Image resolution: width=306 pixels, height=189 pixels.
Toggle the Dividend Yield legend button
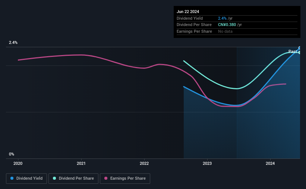[26, 179]
